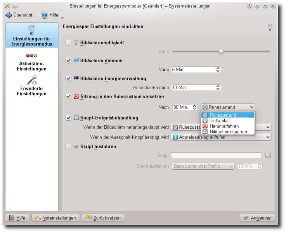Click the download-arrow icon in Abmeldedialog aufrufen
This screenshot has width=286, height=233.
tap(175, 137)
